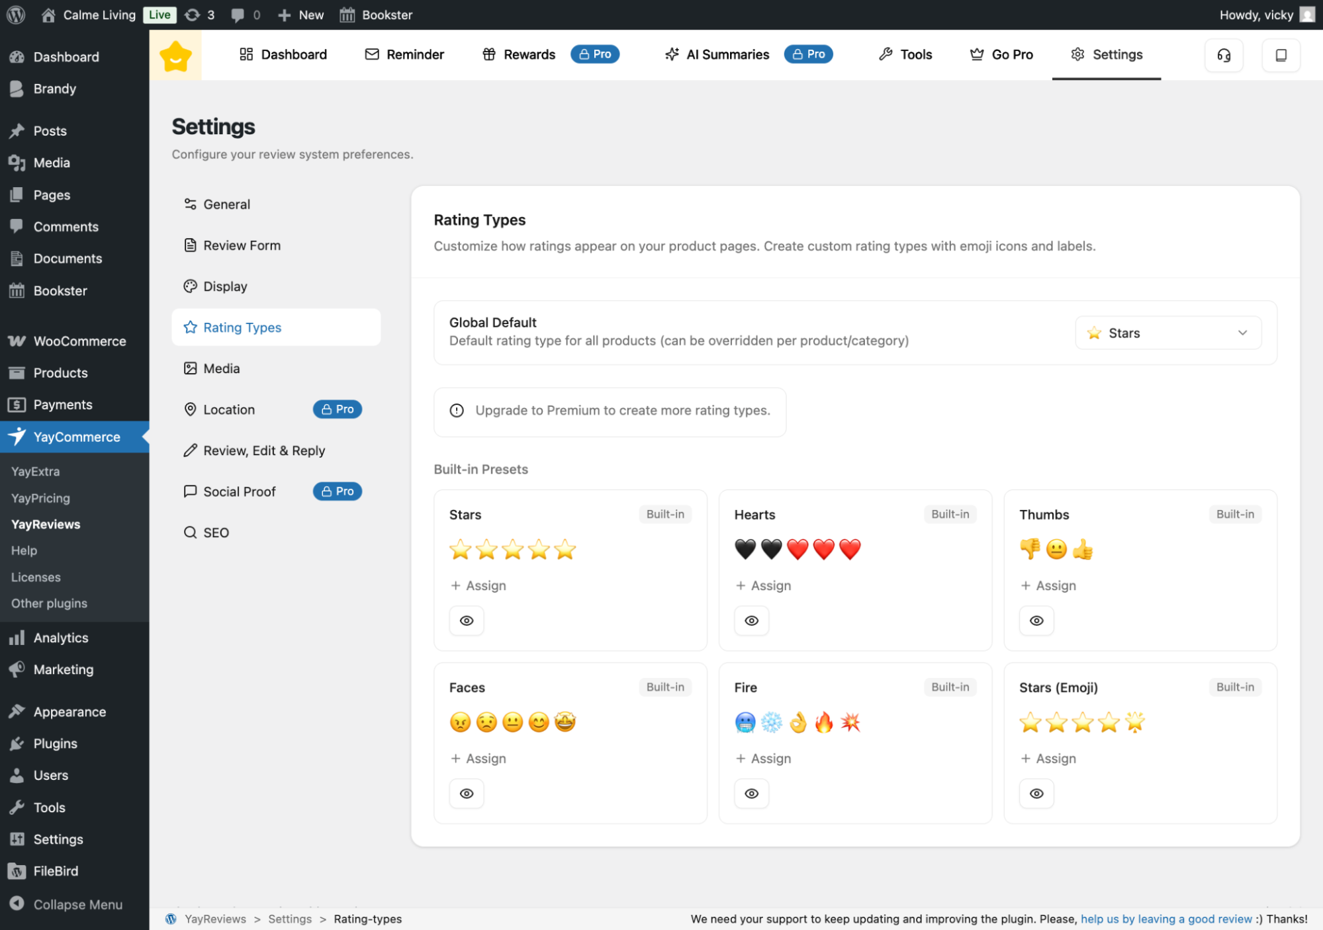The image size is (1323, 930).
Task: Click the mobile preview device icon
Action: pos(1281,55)
